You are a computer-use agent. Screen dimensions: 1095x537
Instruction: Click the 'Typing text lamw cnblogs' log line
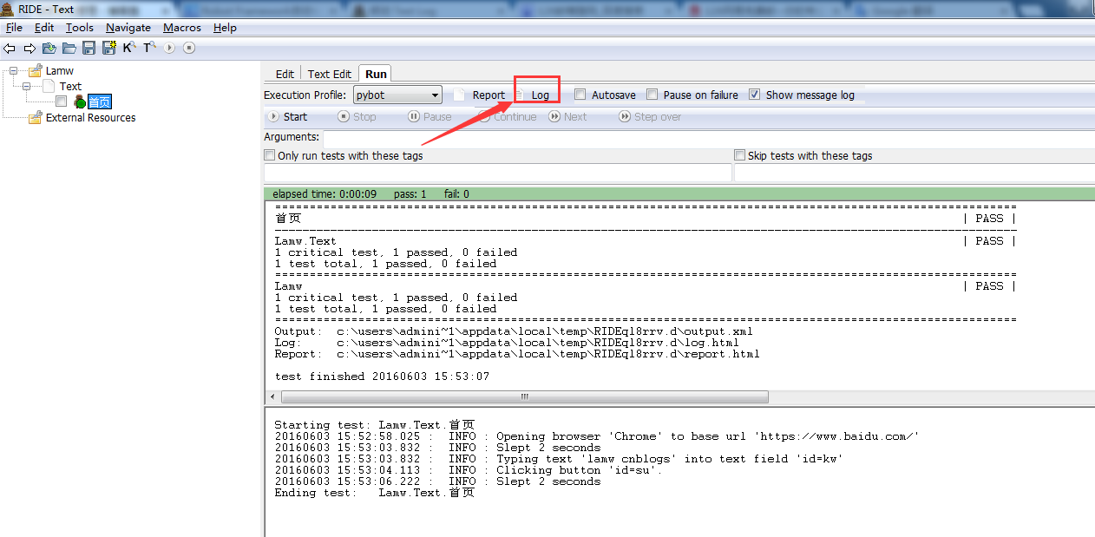[x=559, y=459]
